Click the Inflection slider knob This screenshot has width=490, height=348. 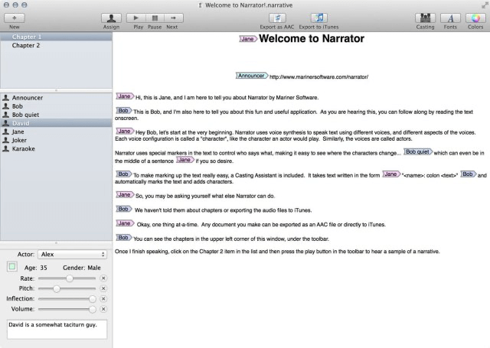[92, 299]
